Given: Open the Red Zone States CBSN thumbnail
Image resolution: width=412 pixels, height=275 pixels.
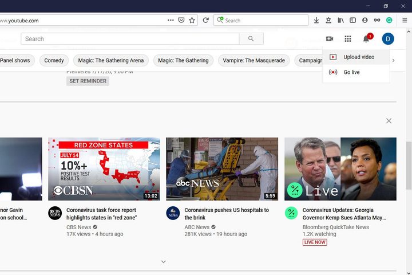Looking at the screenshot, I should pos(104,169).
